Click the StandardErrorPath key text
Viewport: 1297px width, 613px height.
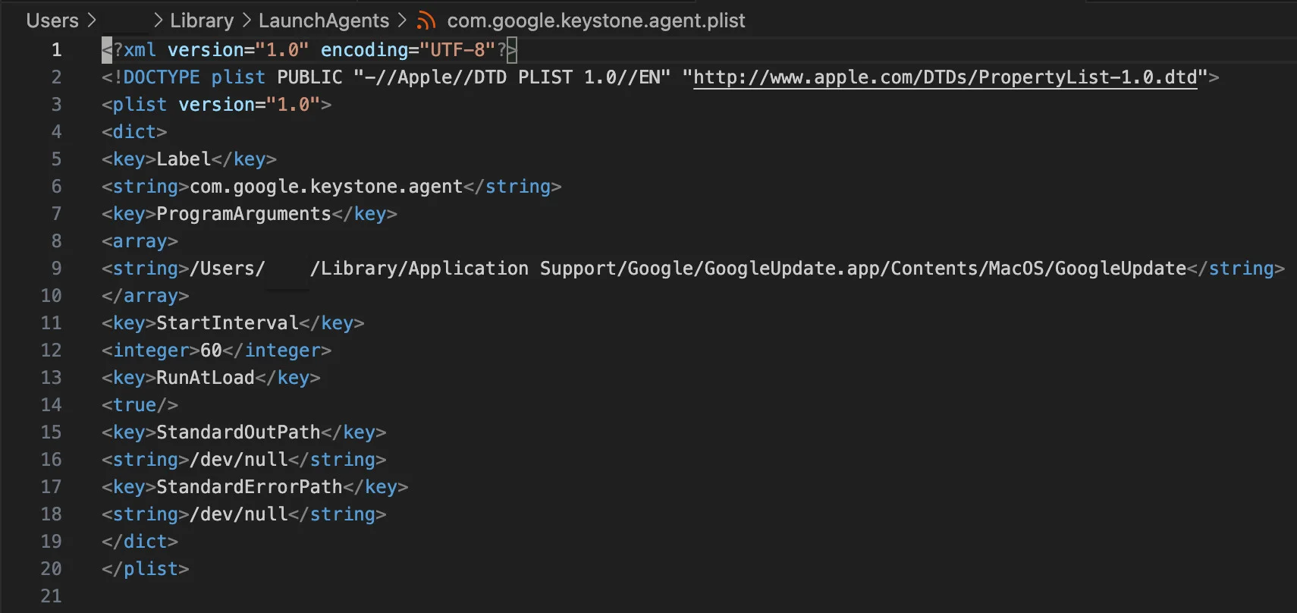tap(250, 487)
